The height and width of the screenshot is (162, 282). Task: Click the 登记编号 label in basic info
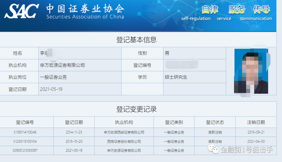click(x=142, y=65)
